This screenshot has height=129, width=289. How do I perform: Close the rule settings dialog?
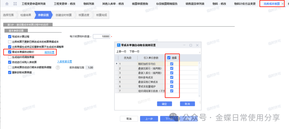pyautogui.click(x=197, y=45)
